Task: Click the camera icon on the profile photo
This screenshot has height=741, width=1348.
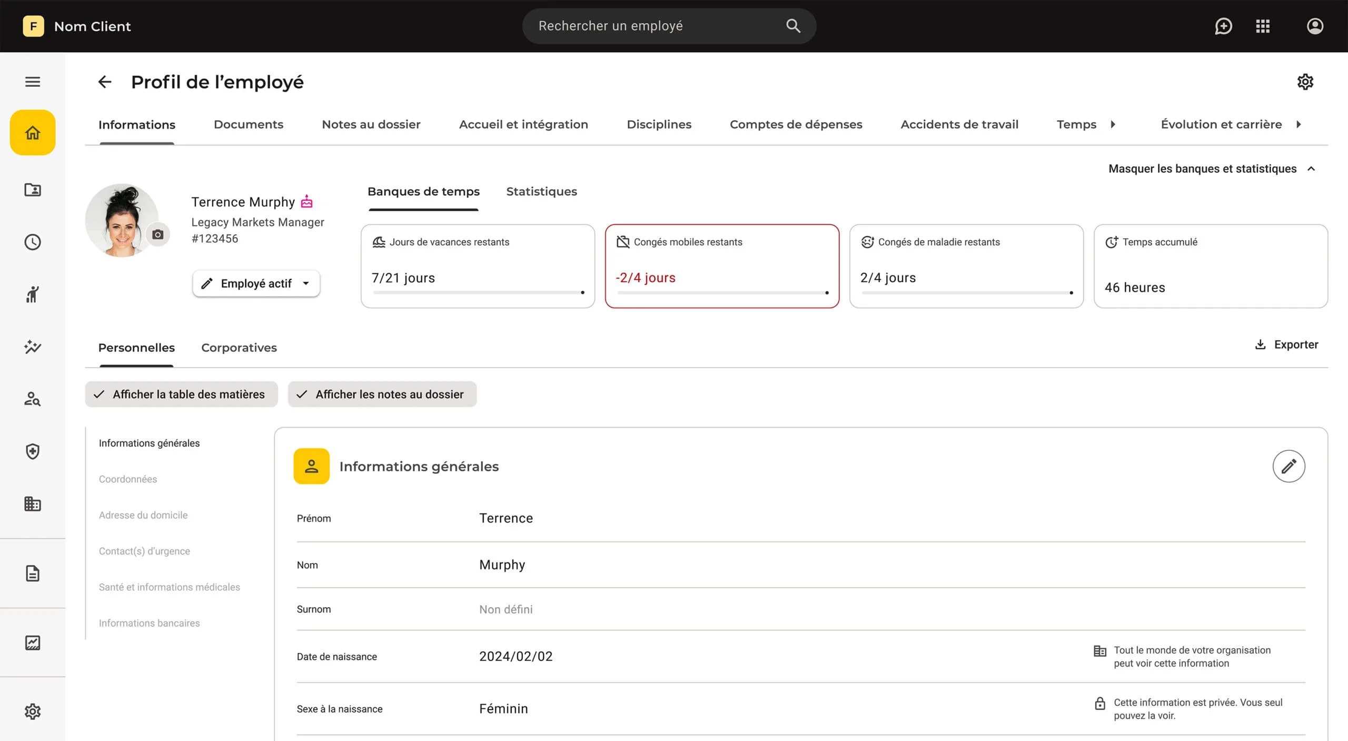Action: coord(157,235)
